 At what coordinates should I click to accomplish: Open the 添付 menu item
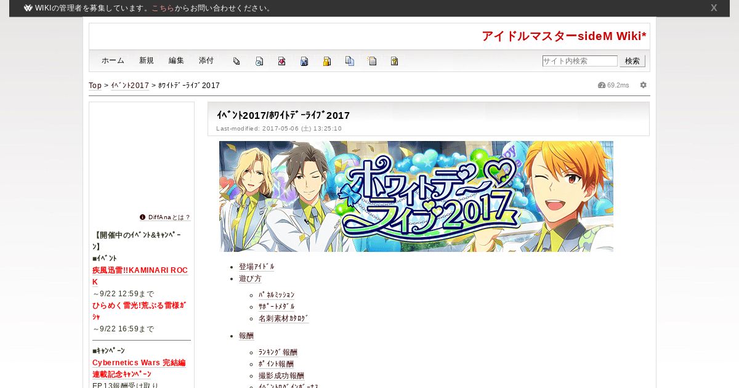206,61
